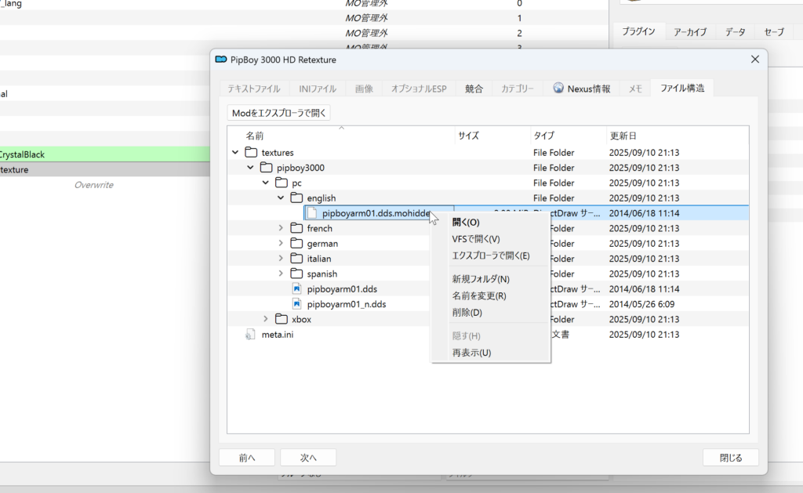Click the spanish folder icon
The height and width of the screenshot is (493, 803).
[x=296, y=274]
